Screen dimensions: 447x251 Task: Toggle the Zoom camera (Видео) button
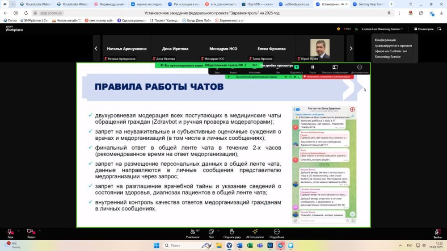coord(31,233)
